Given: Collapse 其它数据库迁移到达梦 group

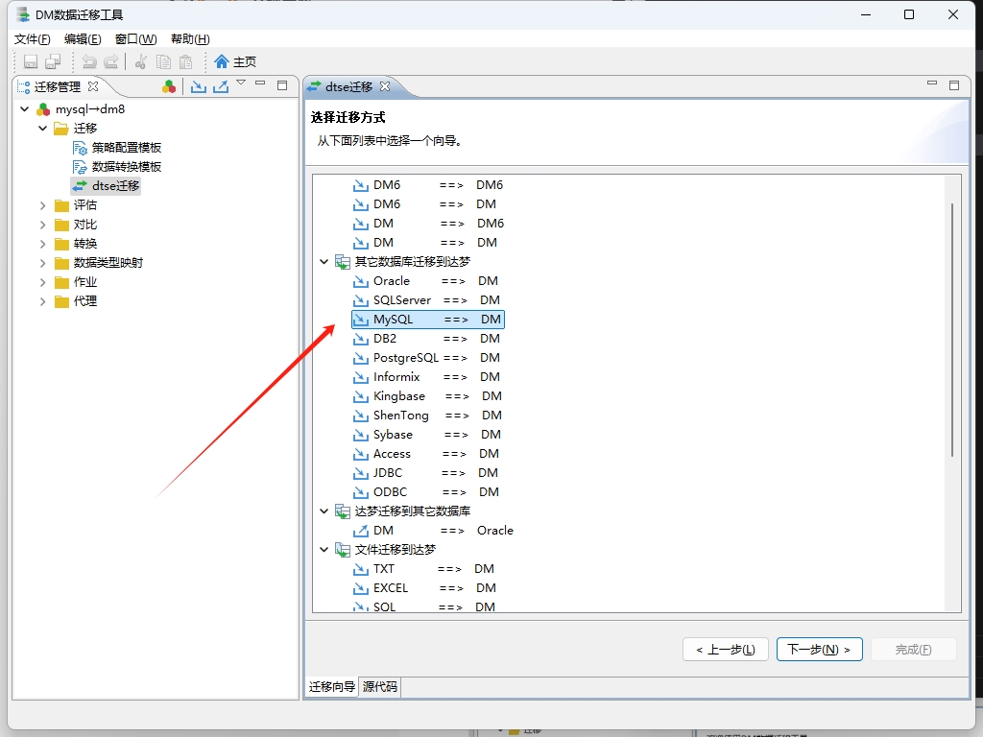Looking at the screenshot, I should pyautogui.click(x=324, y=261).
